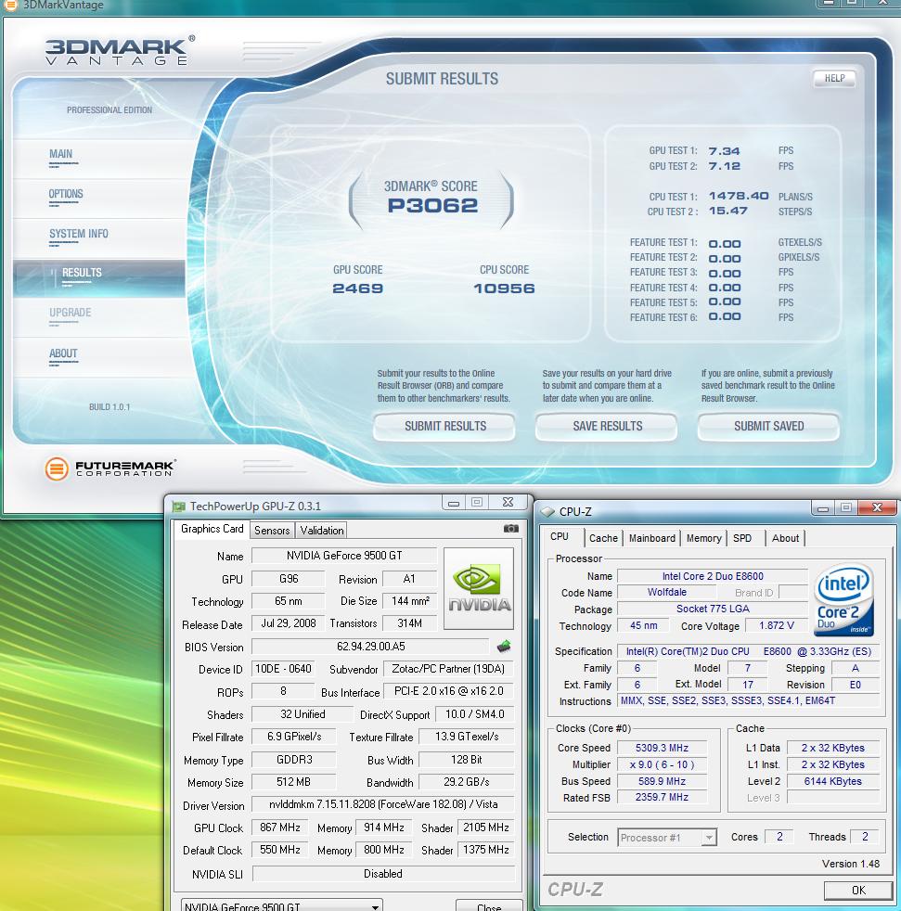The height and width of the screenshot is (911, 901).
Task: Open the Cache tab in CPU-Z
Action: 603,539
